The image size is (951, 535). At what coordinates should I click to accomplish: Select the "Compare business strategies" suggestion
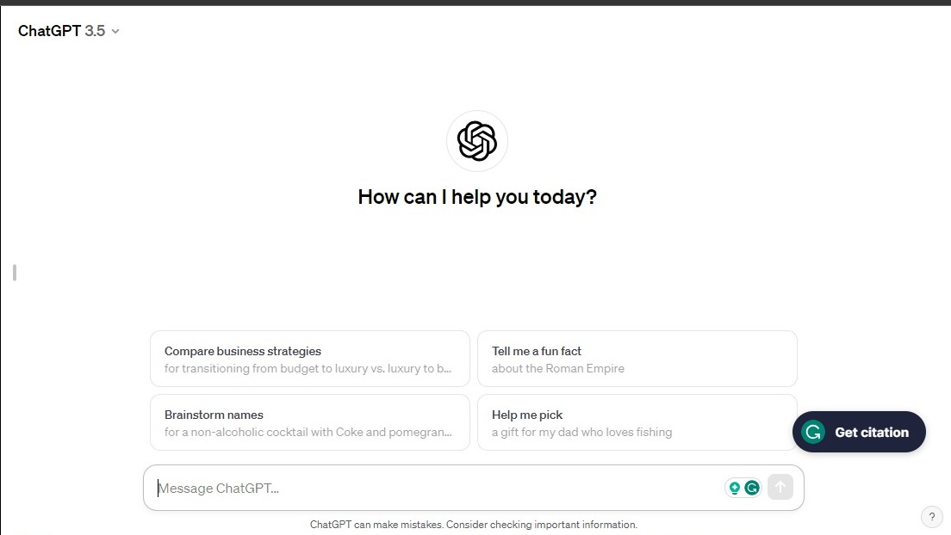pyautogui.click(x=309, y=359)
